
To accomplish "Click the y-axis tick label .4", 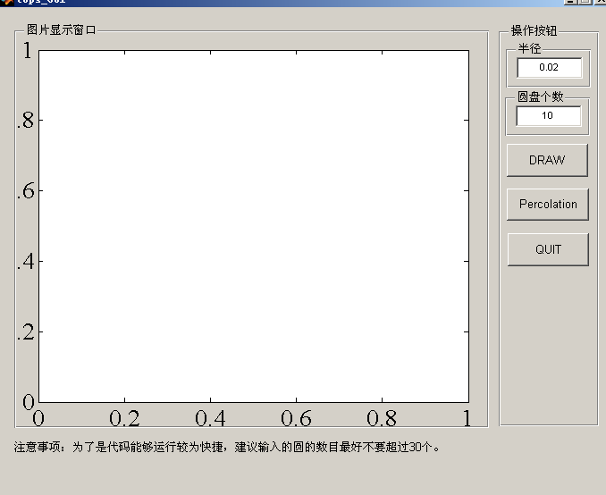I will (26, 261).
